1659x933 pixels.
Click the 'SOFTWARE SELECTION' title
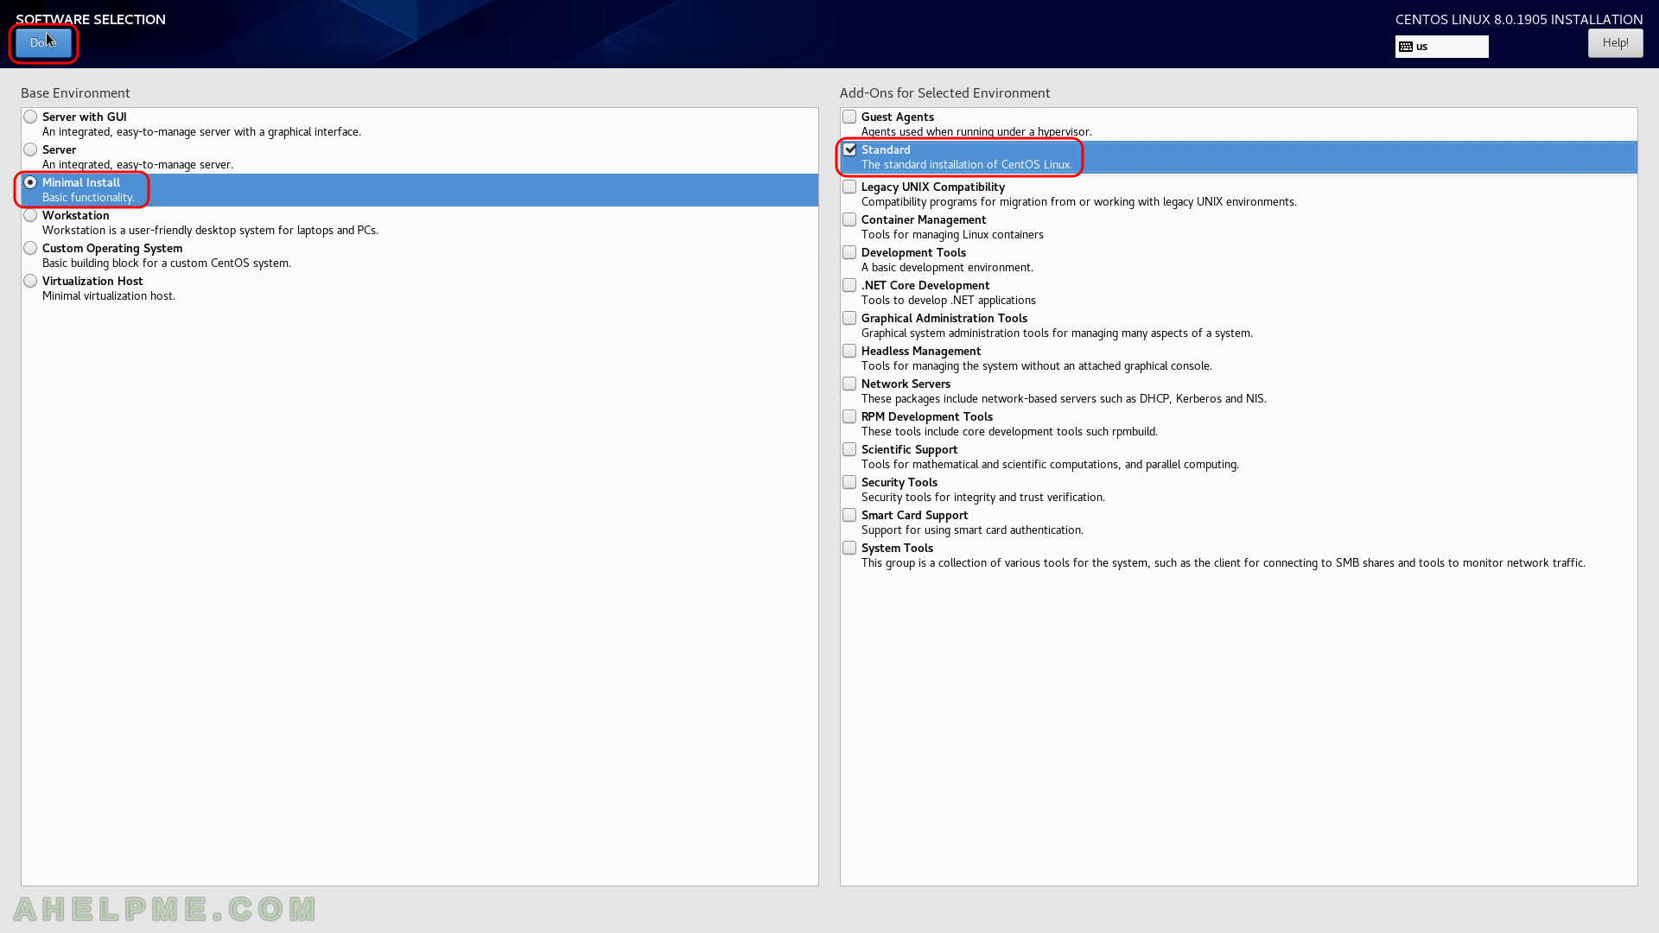click(x=91, y=19)
